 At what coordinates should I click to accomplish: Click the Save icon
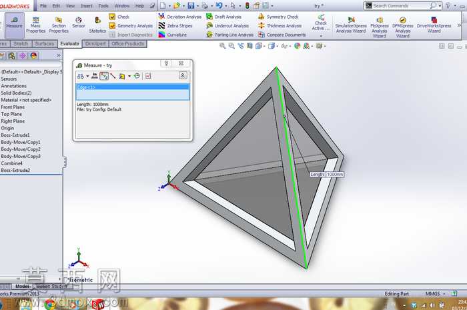pos(191,5)
